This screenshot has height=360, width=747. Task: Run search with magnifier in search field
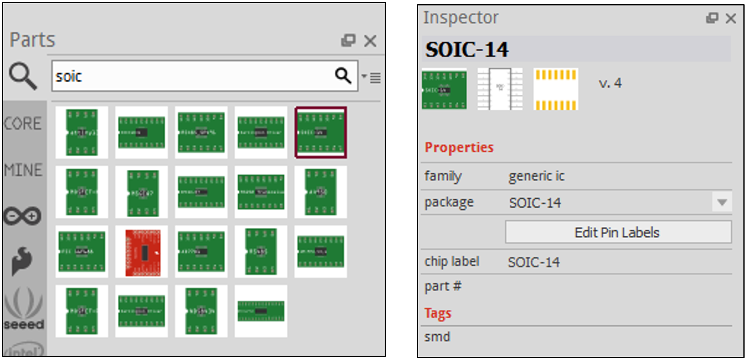(343, 76)
